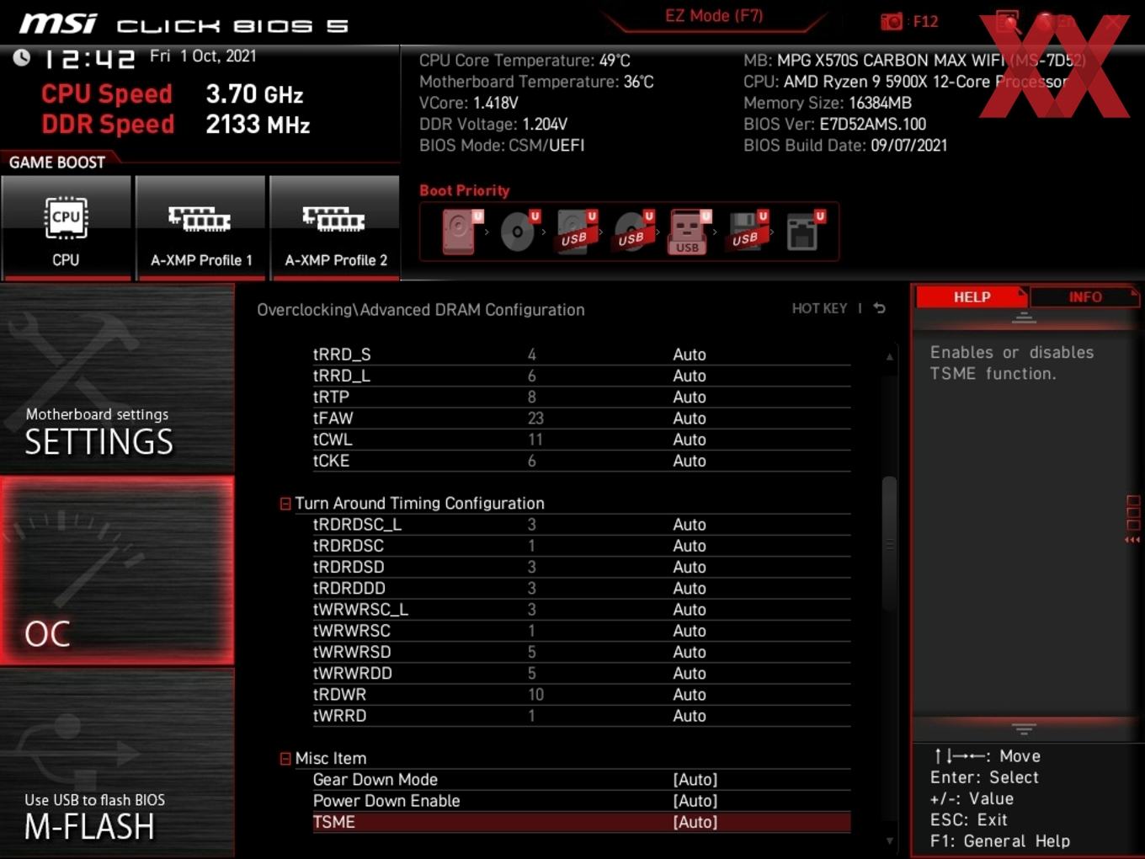The image size is (1145, 859).
Task: Click the settings list scrollbar thumb
Action: (889, 545)
